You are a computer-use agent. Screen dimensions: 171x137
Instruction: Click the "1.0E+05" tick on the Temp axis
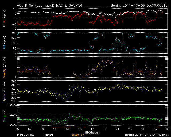12,115
